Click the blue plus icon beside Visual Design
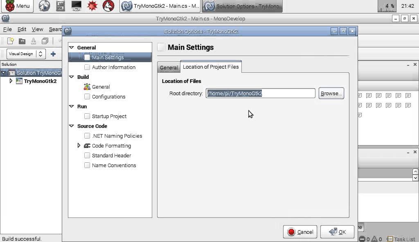The image size is (419, 242). pos(53,54)
